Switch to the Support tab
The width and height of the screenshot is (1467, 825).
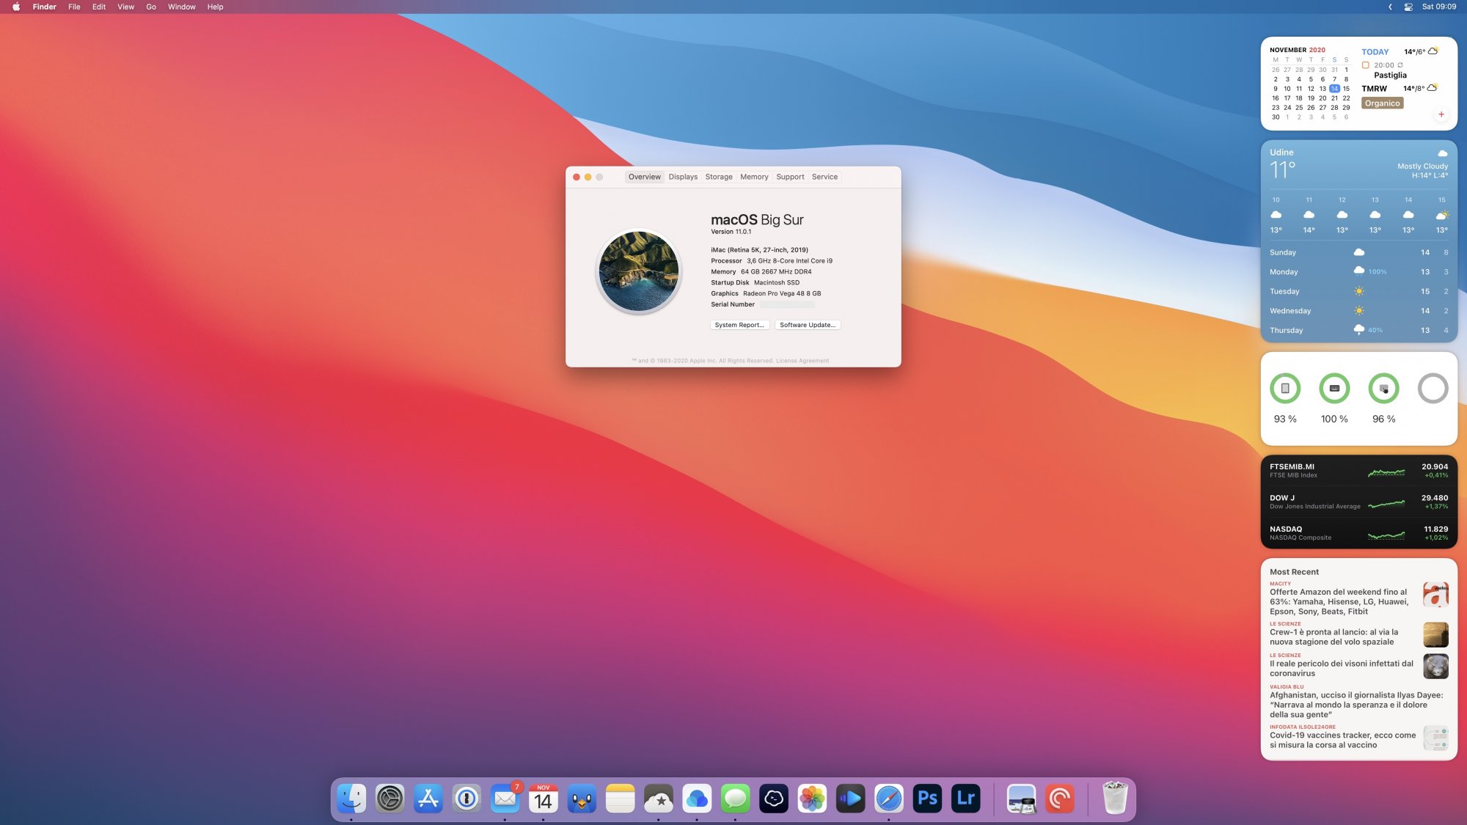[x=790, y=177]
